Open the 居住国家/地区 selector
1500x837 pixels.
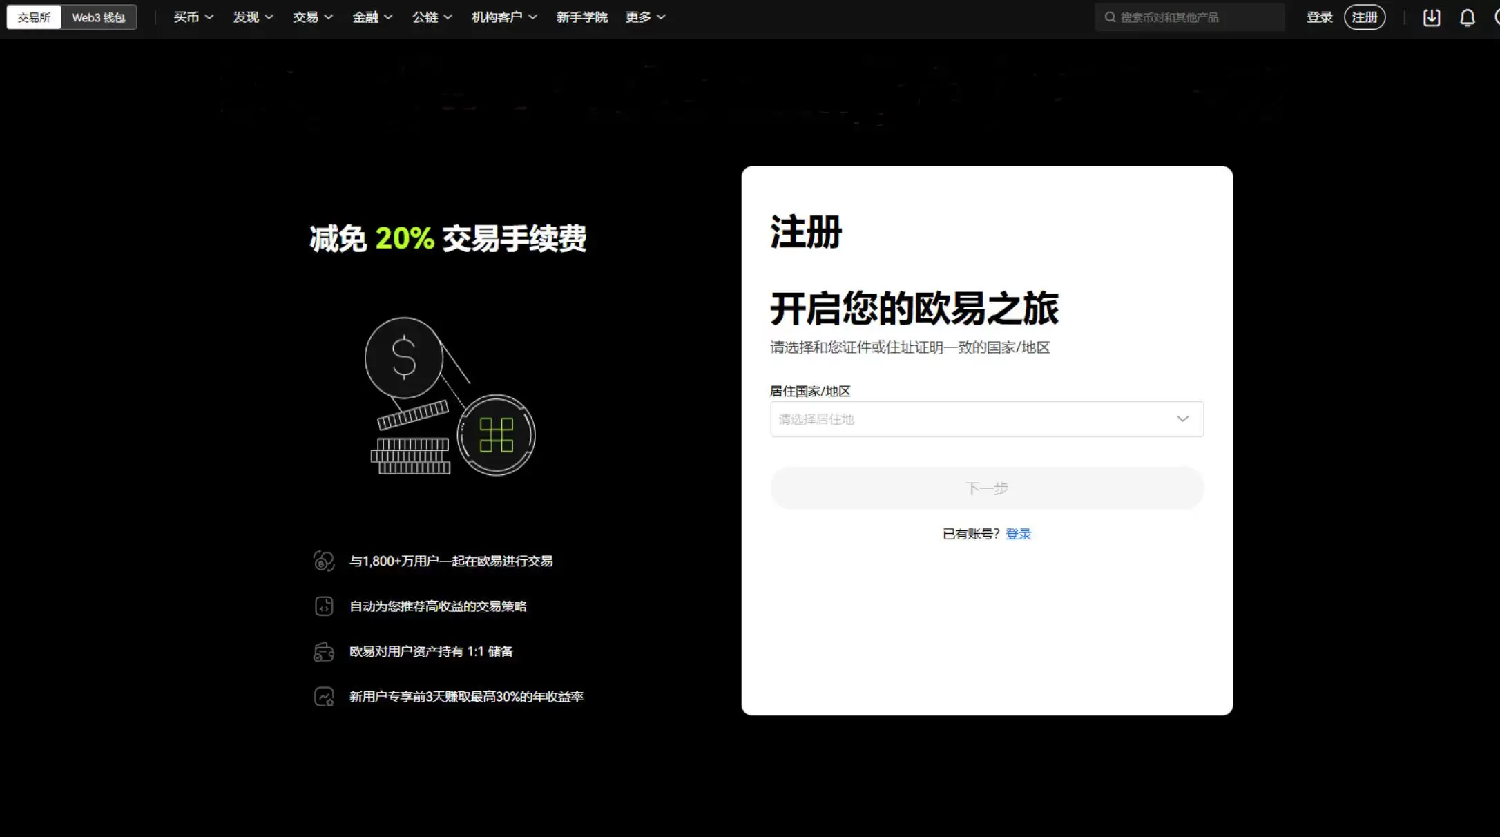coord(986,418)
